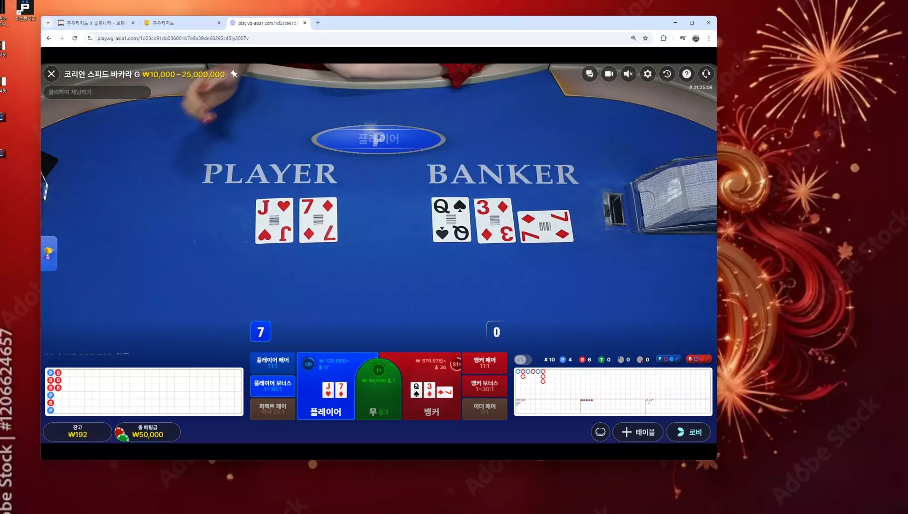
Task: Return to the 로비 lobby
Action: (688, 432)
